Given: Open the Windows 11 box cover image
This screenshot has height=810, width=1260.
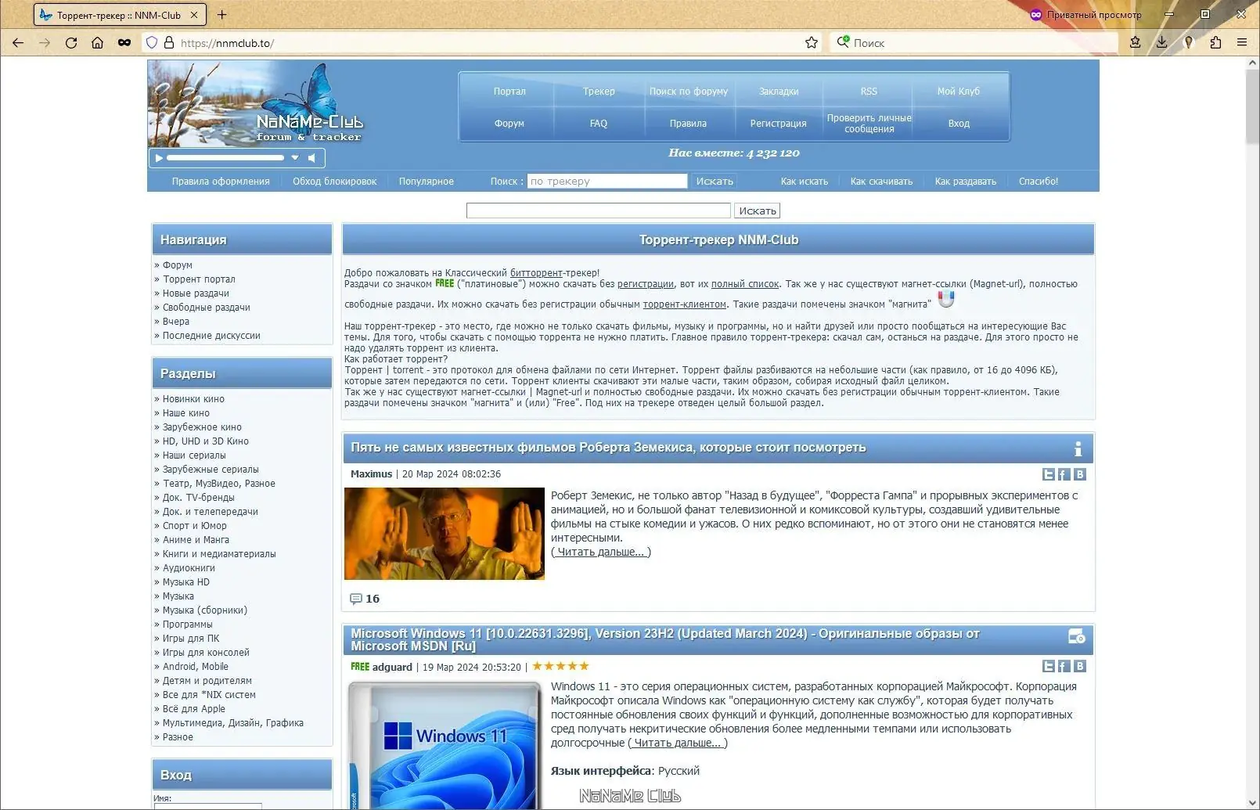Looking at the screenshot, I should 444,745.
